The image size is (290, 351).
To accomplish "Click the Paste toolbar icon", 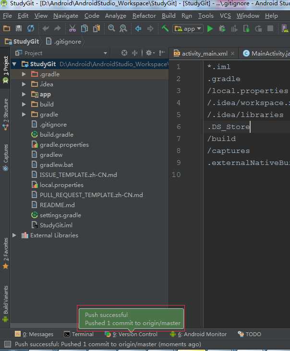I will [97, 28].
